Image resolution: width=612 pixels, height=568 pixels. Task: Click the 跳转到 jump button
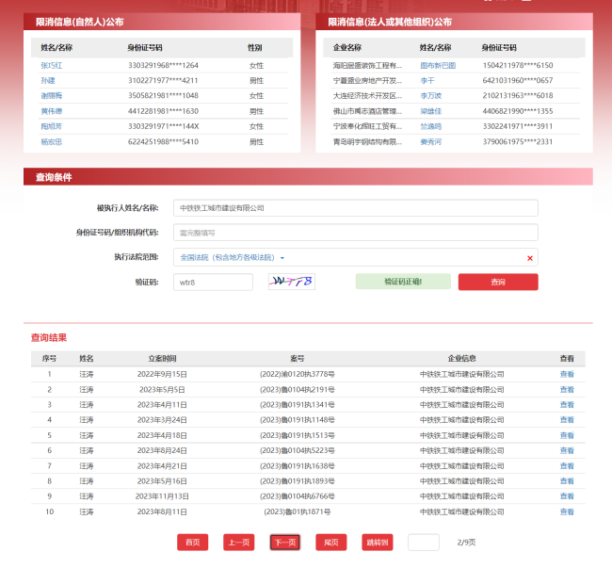378,543
